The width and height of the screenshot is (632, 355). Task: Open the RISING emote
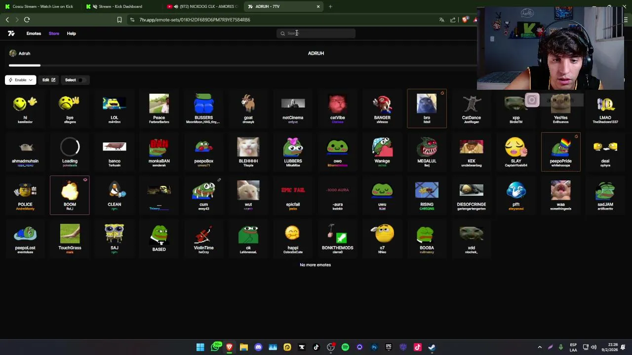[x=427, y=195]
